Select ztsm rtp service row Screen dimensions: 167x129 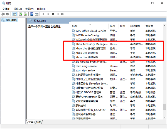(x=114, y=70)
